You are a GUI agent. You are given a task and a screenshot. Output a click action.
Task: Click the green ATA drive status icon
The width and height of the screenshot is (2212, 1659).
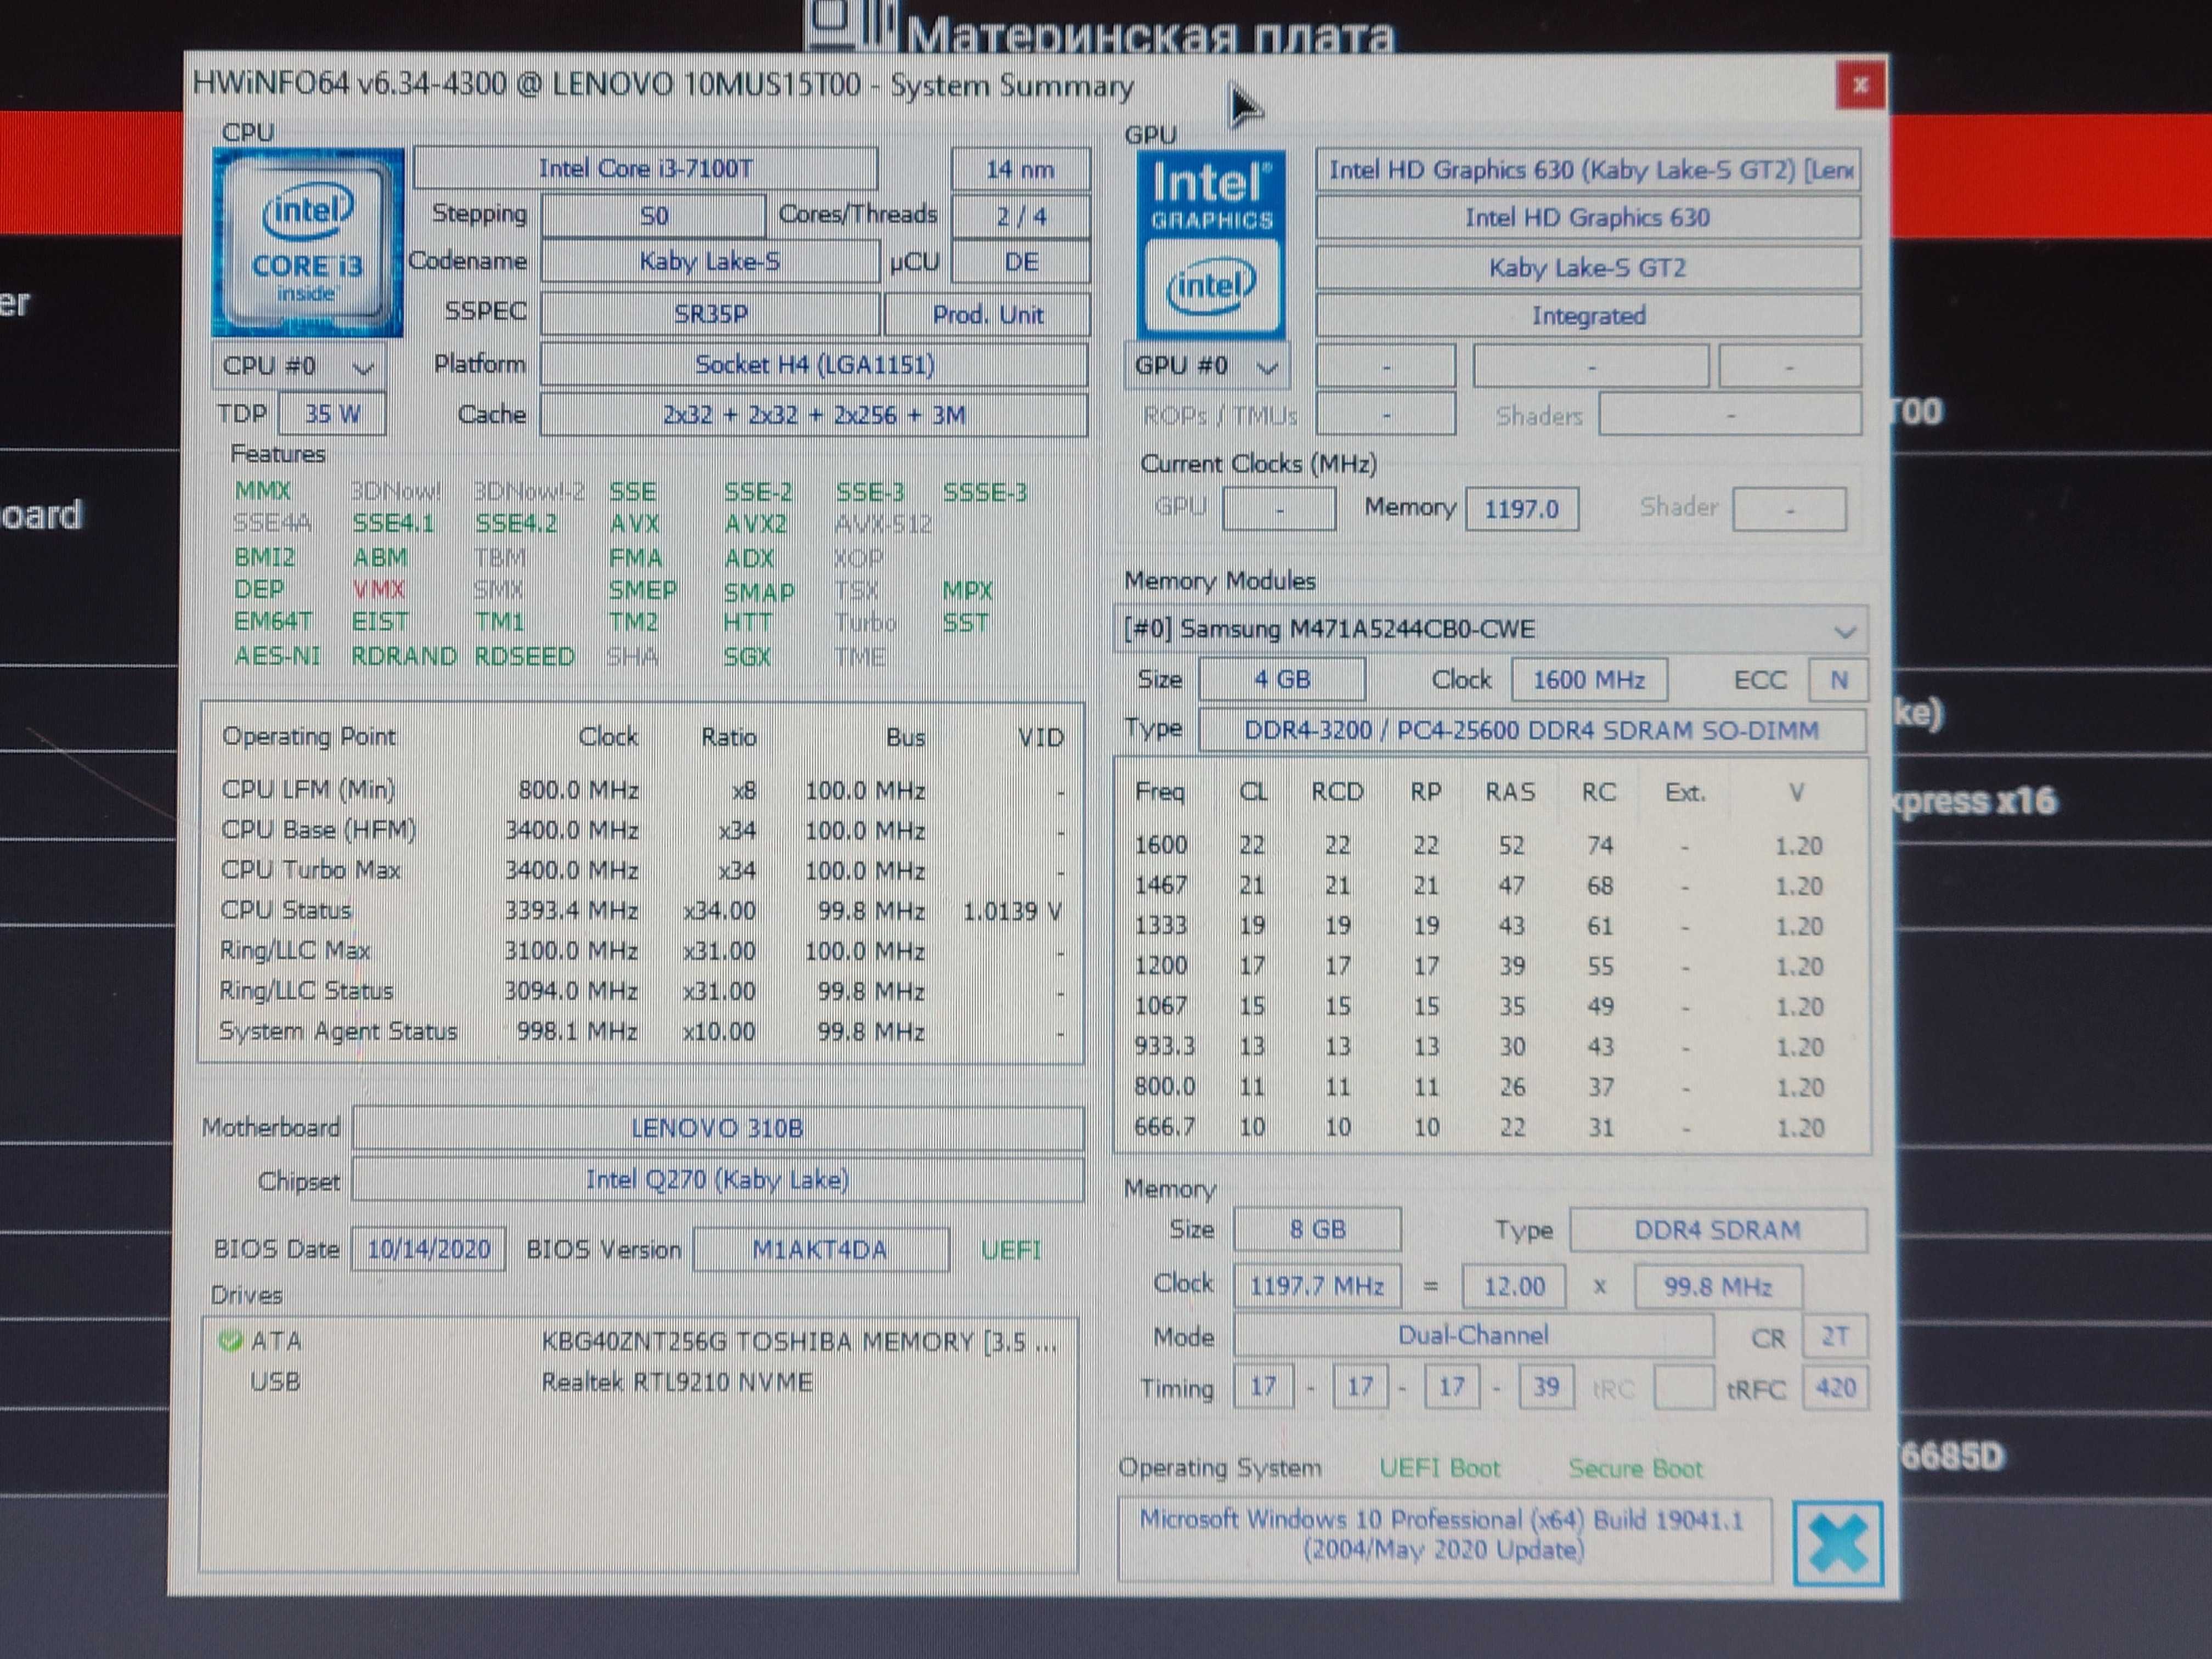(230, 1340)
